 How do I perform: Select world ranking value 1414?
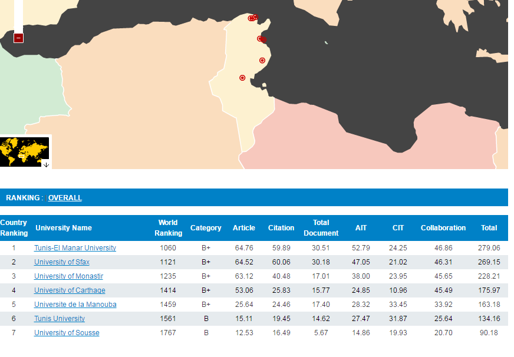[168, 290]
